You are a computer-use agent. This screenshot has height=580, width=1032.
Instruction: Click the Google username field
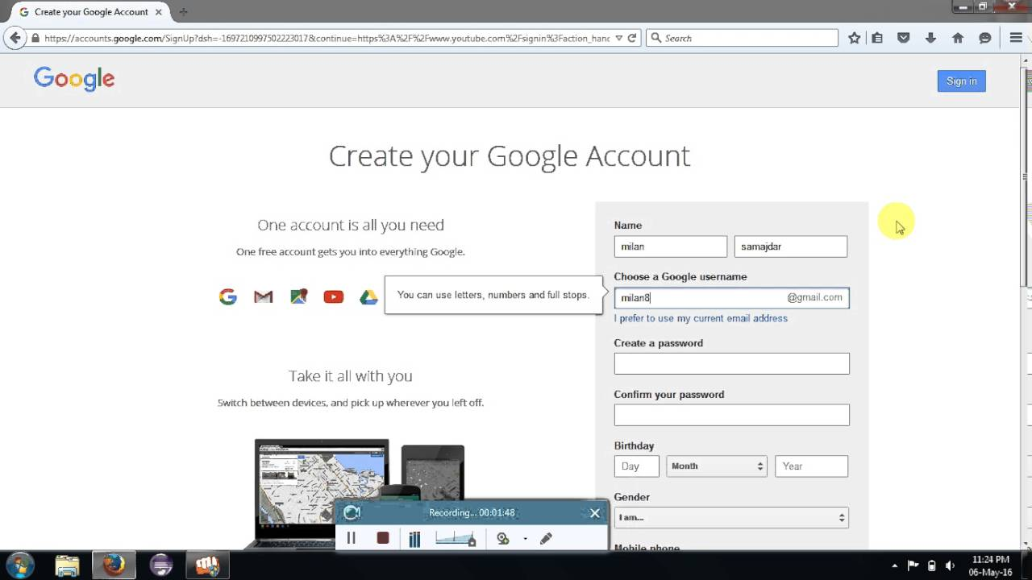[x=731, y=297]
